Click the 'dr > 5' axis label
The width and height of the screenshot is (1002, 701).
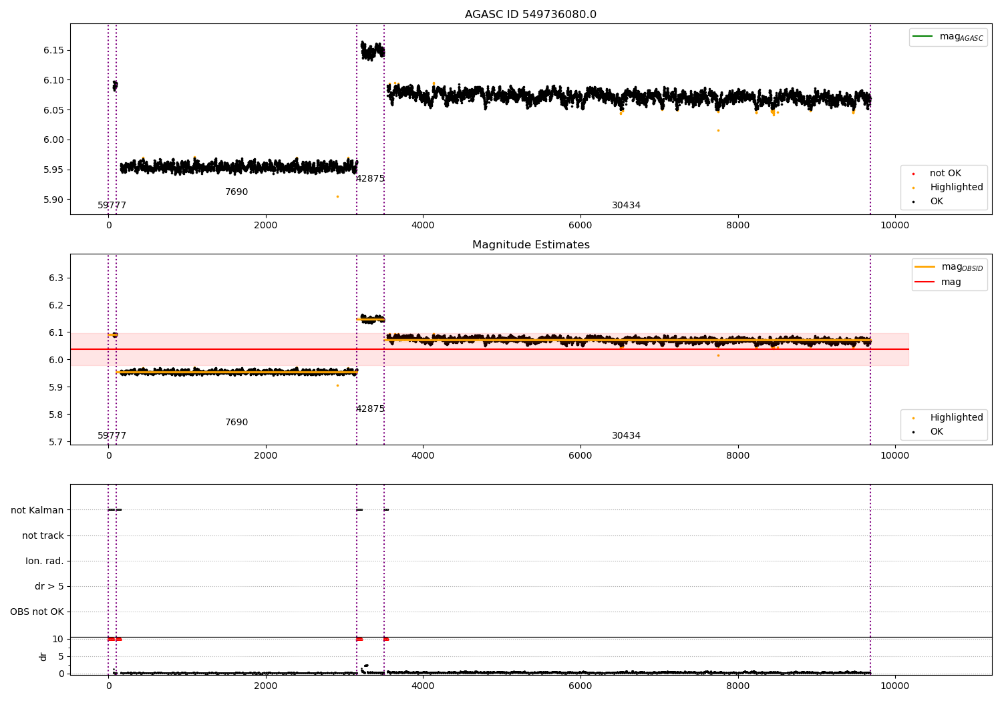coord(49,586)
